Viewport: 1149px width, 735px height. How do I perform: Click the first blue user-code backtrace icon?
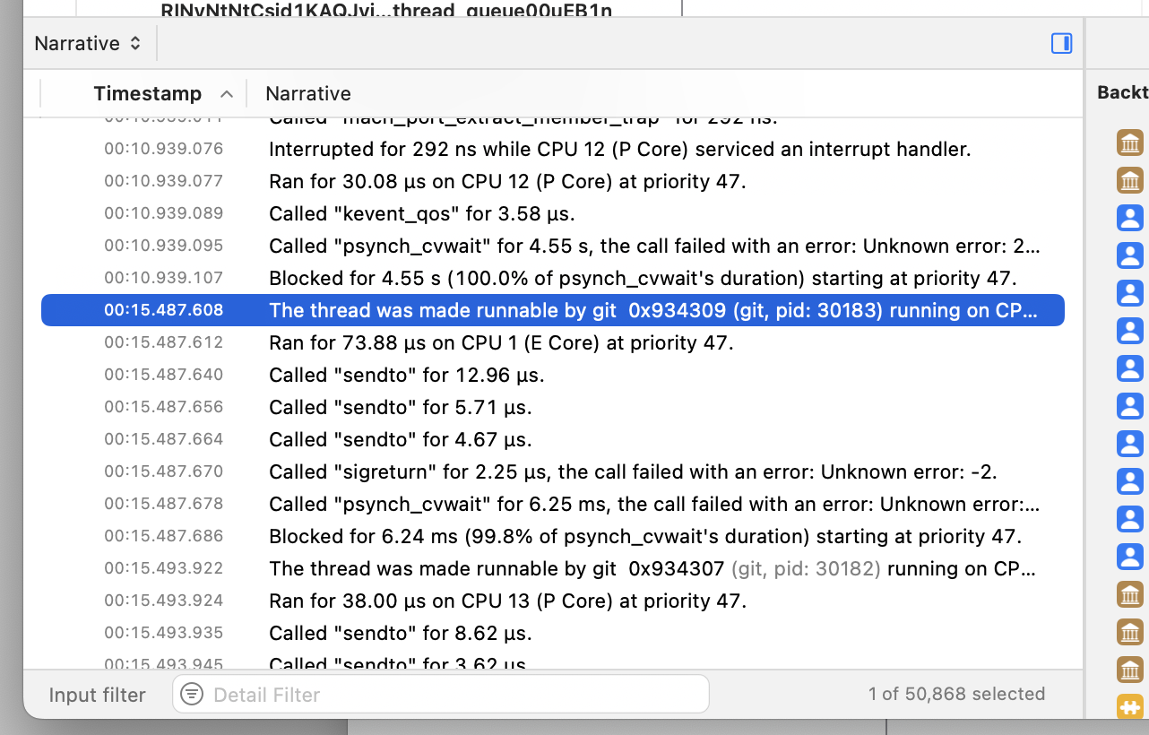[x=1130, y=218]
